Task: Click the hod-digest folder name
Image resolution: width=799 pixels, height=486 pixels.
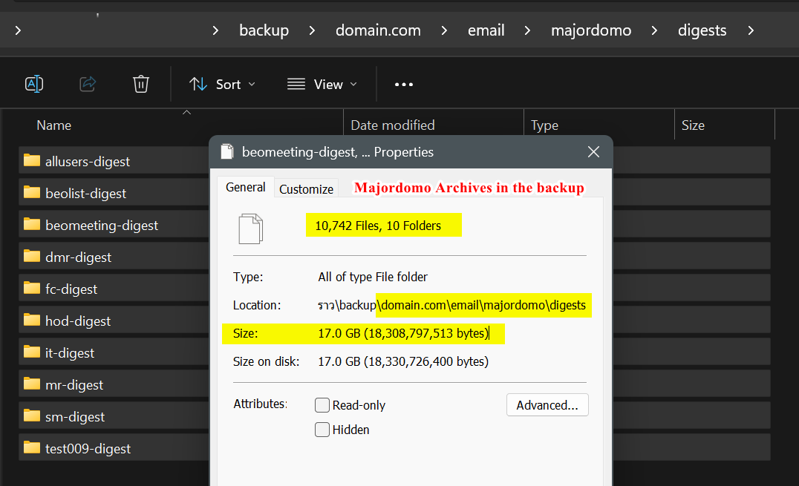Action: (77, 321)
